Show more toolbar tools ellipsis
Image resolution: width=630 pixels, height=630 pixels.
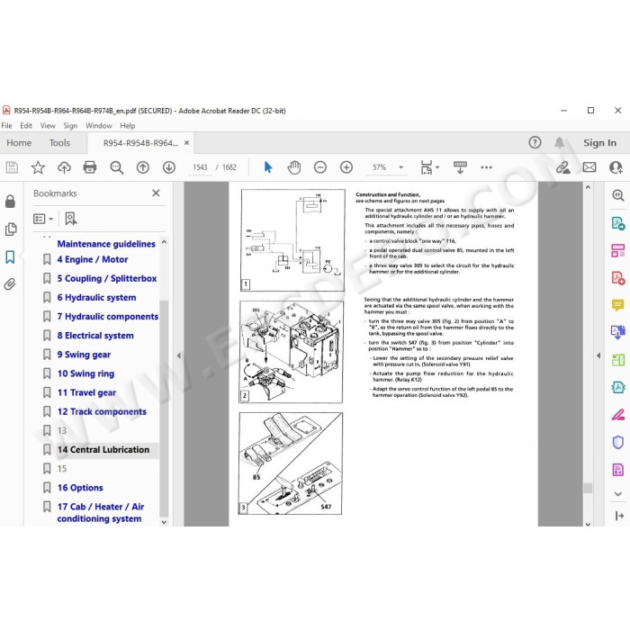[486, 167]
